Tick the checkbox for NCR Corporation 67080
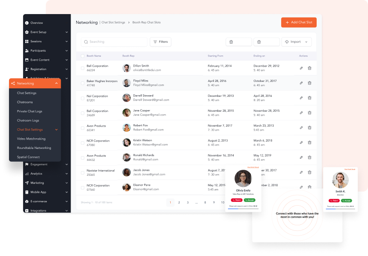Screen dimensions: 368x256 pyautogui.click(x=83, y=143)
